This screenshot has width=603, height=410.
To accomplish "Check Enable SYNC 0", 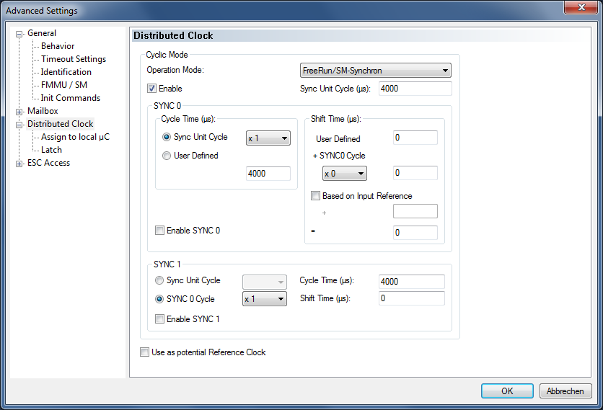I will pos(159,230).
